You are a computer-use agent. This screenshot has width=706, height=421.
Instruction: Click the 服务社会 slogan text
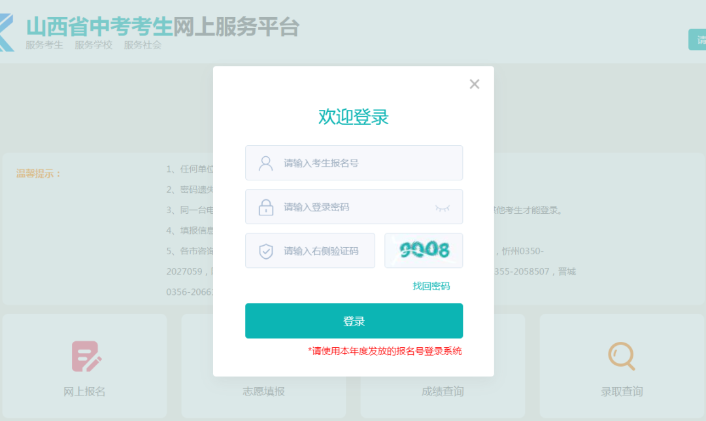tap(143, 45)
